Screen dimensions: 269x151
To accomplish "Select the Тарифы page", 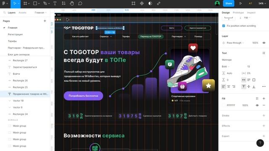I will (12, 41).
